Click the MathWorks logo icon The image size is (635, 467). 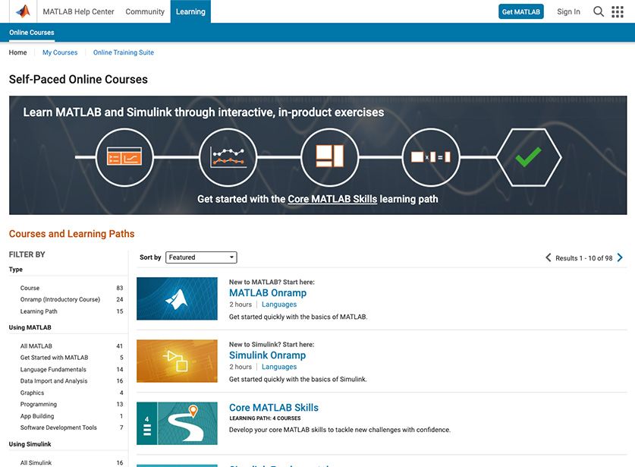pyautogui.click(x=23, y=11)
